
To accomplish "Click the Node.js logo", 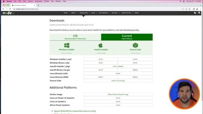I will (8, 13).
